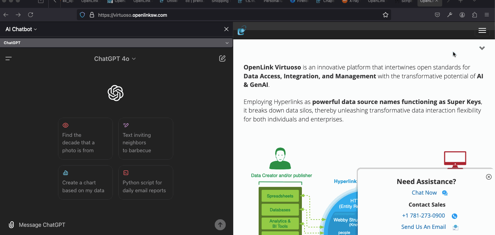Click the OpenLink logo in page header
This screenshot has width=495, height=235.
[242, 30]
